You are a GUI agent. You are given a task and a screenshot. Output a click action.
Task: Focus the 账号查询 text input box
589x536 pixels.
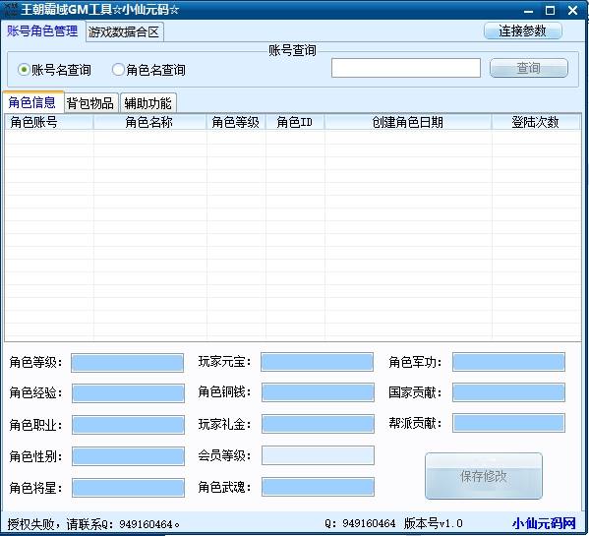pyautogui.click(x=406, y=68)
